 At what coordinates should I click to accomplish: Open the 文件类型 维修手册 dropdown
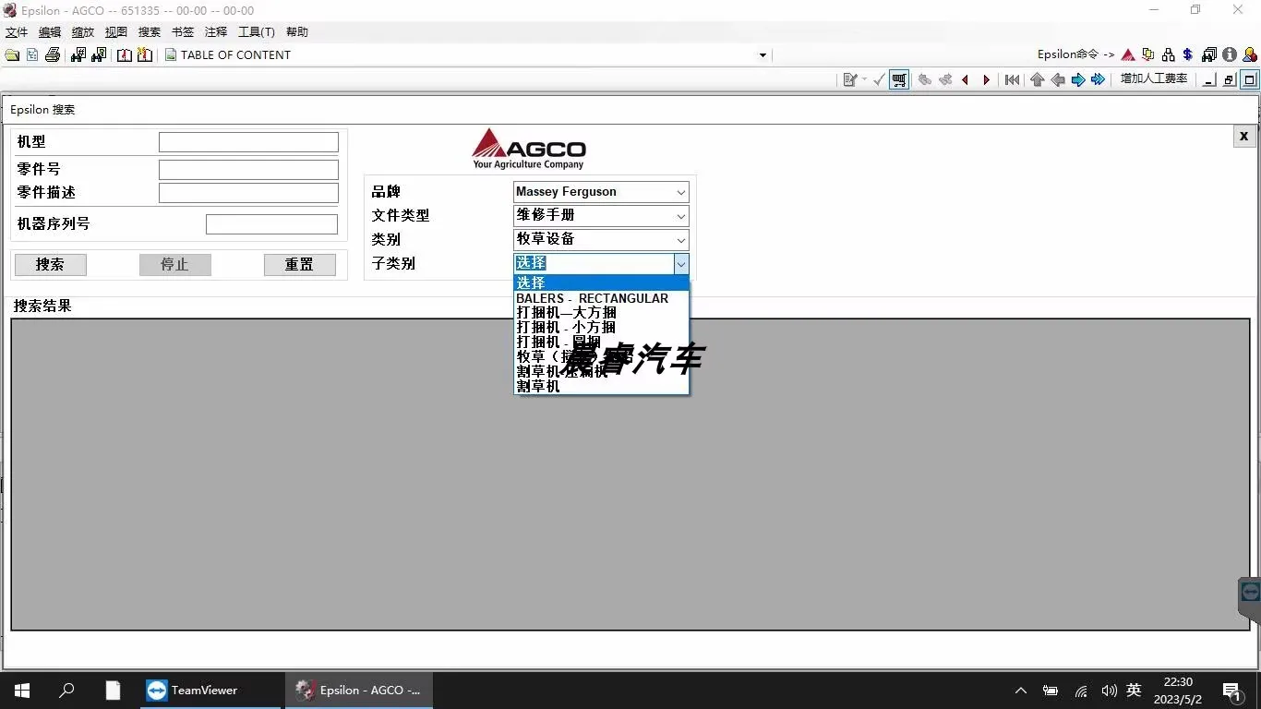pyautogui.click(x=601, y=215)
